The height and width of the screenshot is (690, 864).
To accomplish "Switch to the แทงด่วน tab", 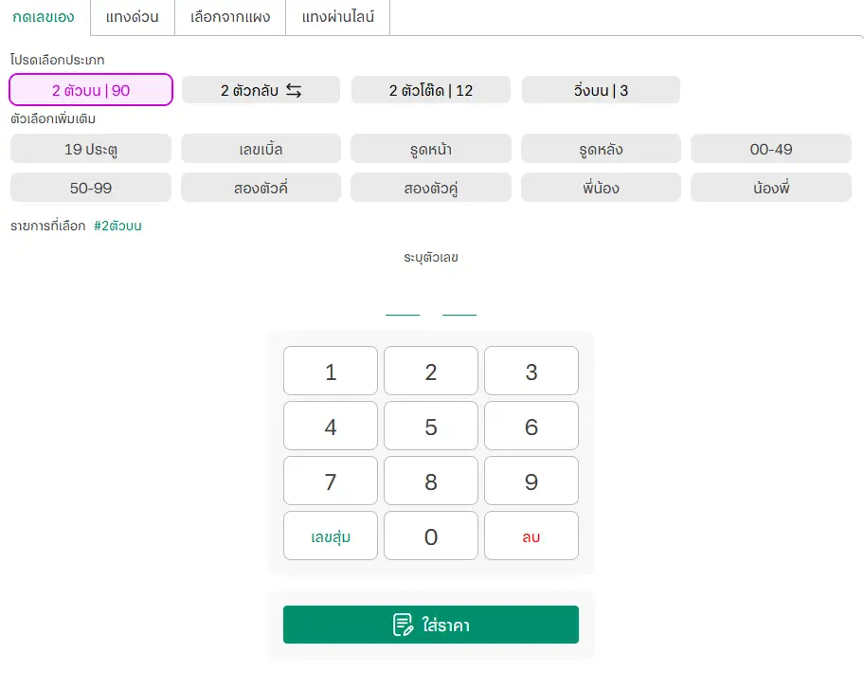I will coord(132,17).
